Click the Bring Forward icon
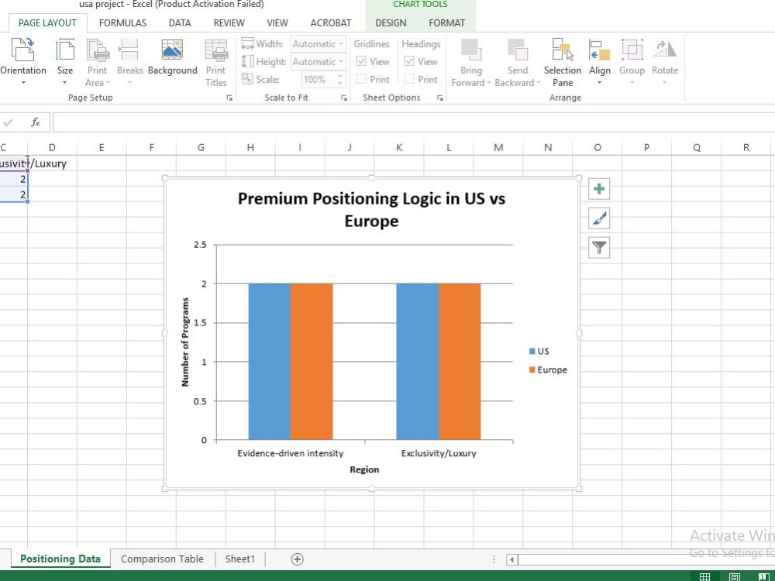Screen dimensions: 775x581 point(470,50)
